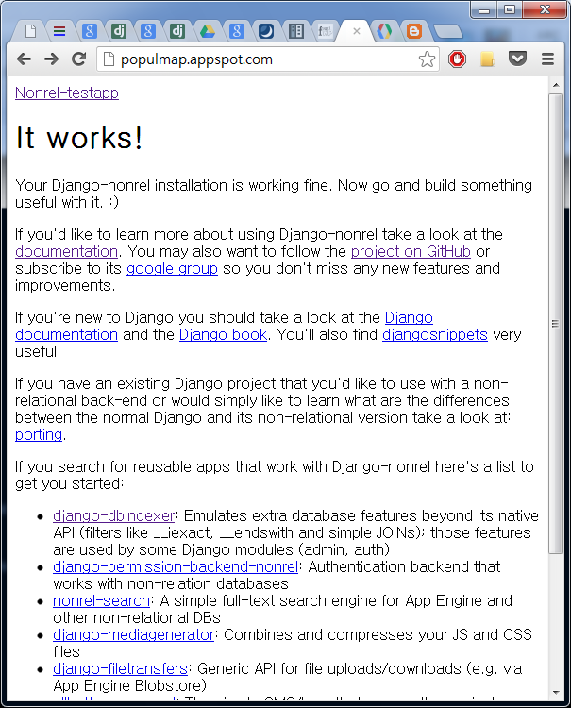Open the Nonrel-testapp link
The image size is (571, 708).
point(67,93)
